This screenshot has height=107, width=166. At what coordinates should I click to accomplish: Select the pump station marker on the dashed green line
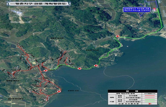point(96,66)
